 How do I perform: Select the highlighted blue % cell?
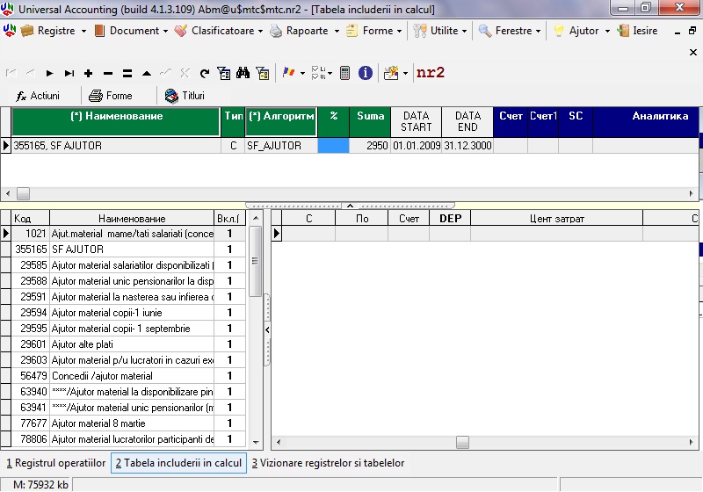pos(333,146)
